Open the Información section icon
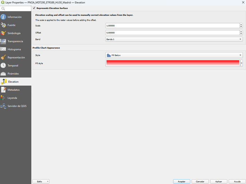This screenshot has height=184, width=246. click(3, 17)
